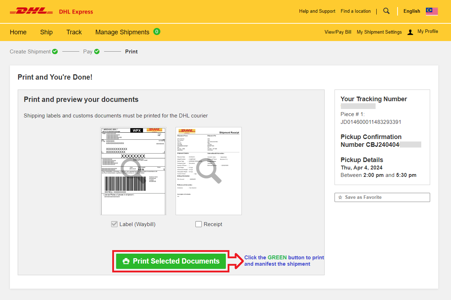Open the search magnifier icon
The height and width of the screenshot is (300, 451).
386,11
